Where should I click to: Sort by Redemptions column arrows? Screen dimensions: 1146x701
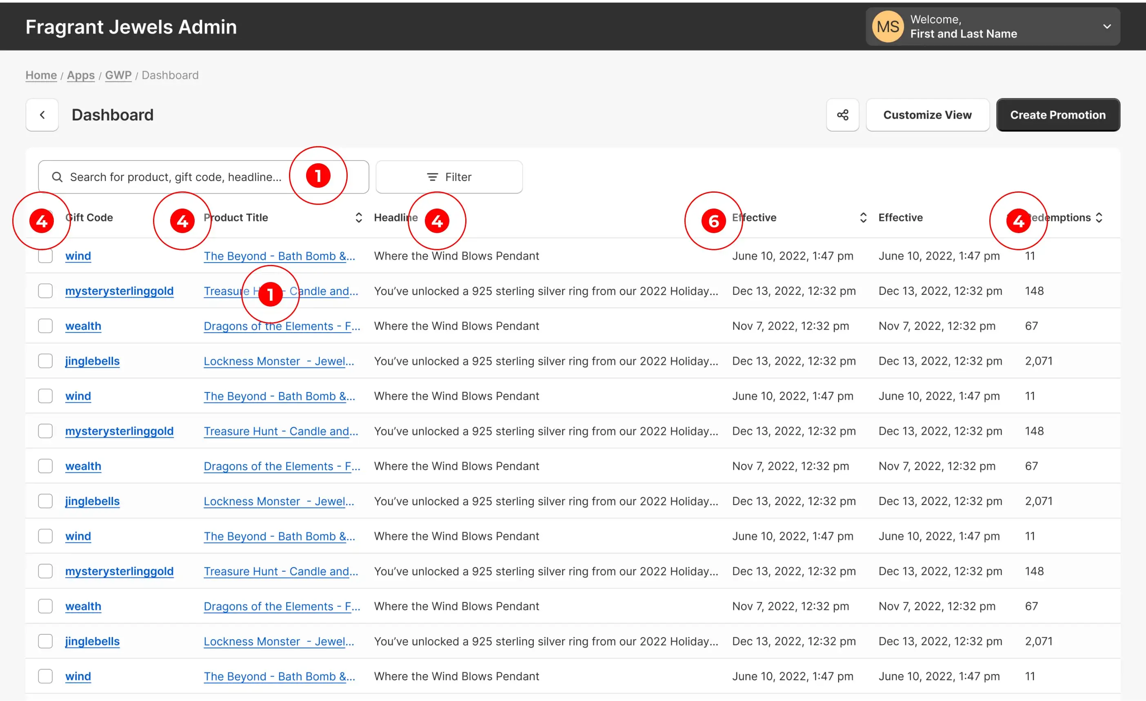(x=1099, y=217)
